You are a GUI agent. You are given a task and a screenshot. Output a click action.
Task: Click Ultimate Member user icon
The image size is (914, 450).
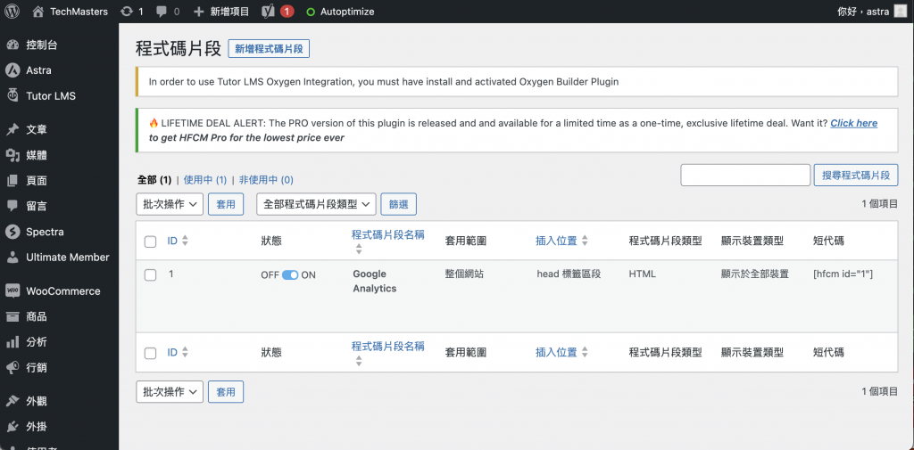pos(12,257)
